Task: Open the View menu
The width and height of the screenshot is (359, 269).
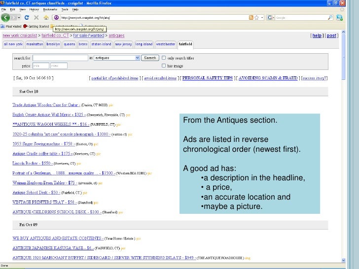Action: coord(23,9)
